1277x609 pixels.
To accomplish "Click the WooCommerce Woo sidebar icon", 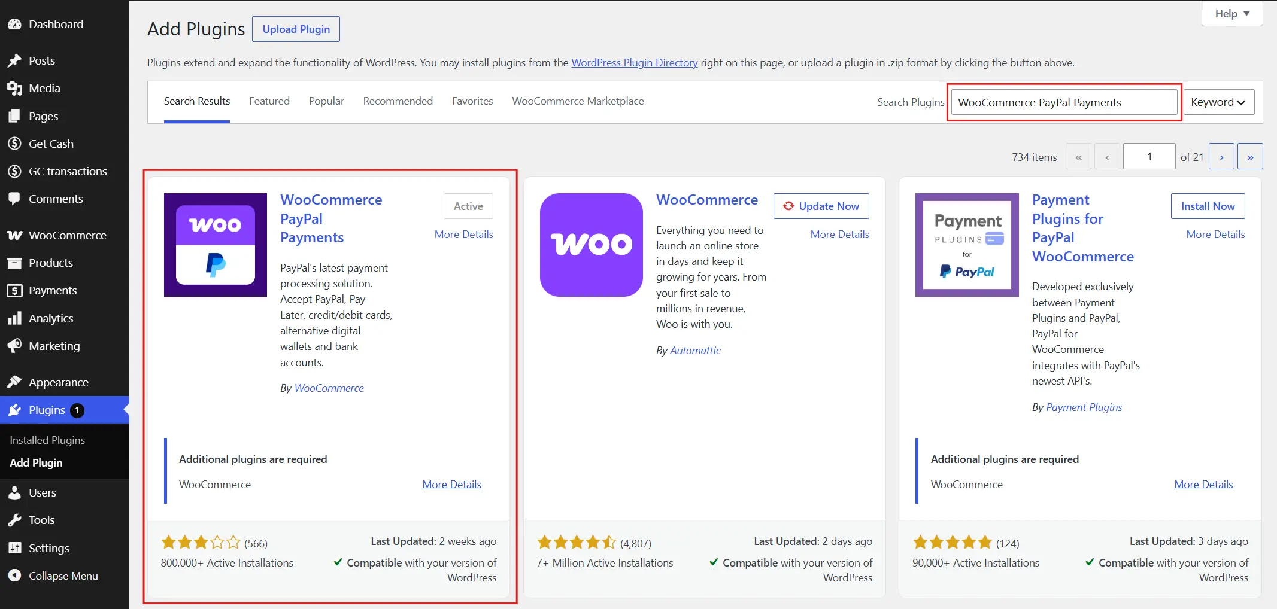I will coord(14,235).
